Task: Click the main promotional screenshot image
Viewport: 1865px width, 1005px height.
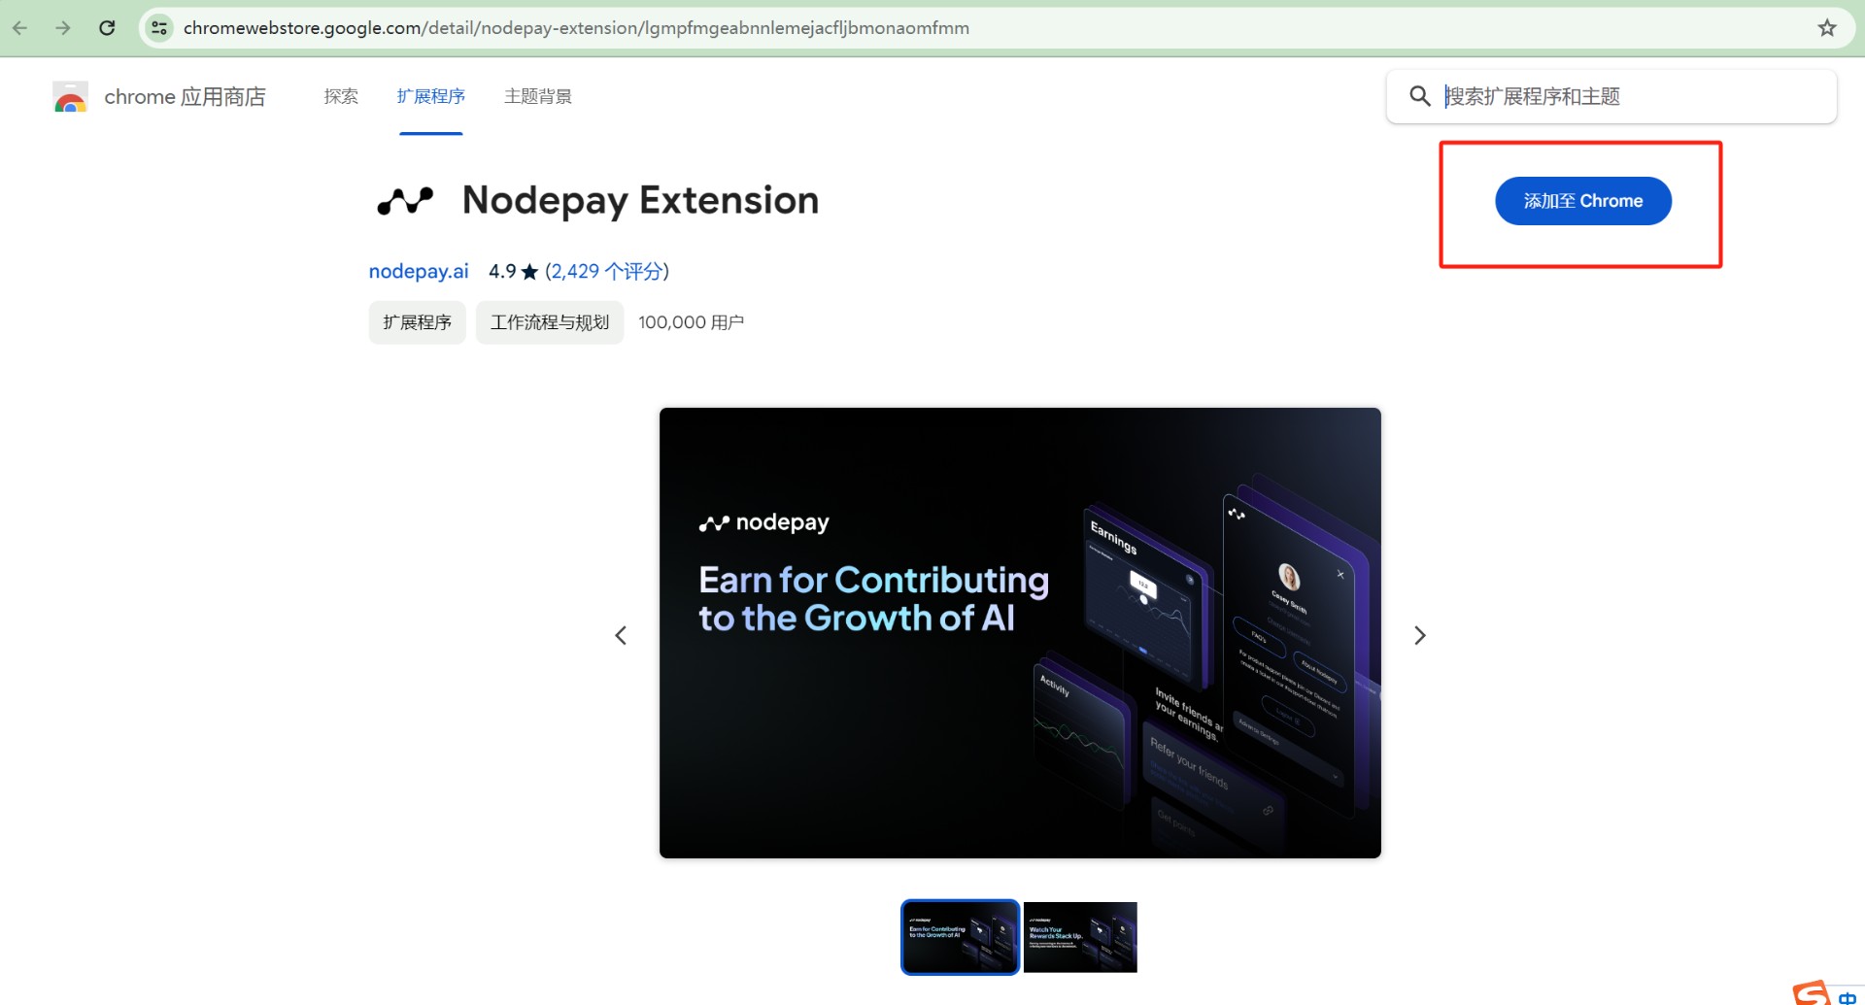Action: point(1020,633)
